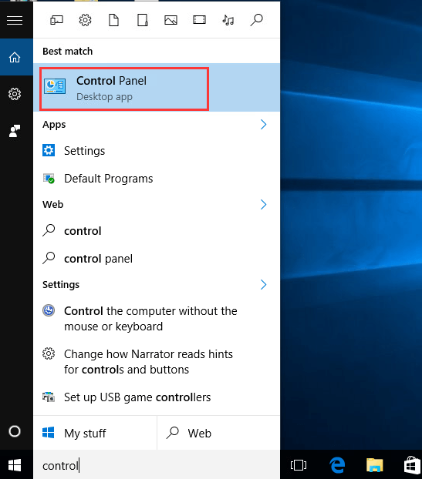Viewport: 422px width, 479px height.
Task: Click the Ease of Access icon
Action: pos(49,310)
